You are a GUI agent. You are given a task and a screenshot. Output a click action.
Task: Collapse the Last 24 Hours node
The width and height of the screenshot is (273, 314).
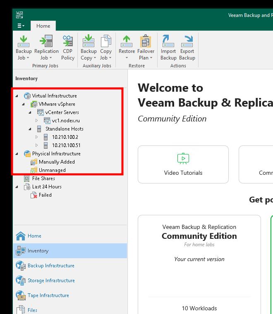17,187
